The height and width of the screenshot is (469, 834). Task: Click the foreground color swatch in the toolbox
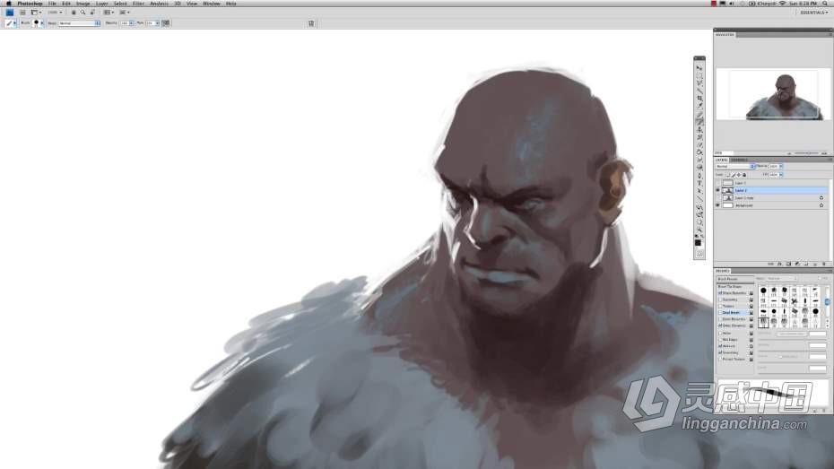698,241
